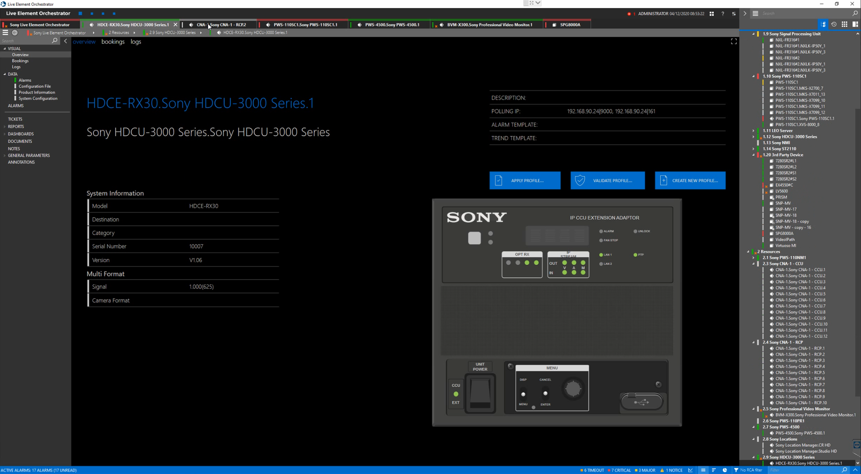Click the 1 NOTICE alarm indicator
Screen dimensions: 861x474
pyautogui.click(x=671, y=470)
